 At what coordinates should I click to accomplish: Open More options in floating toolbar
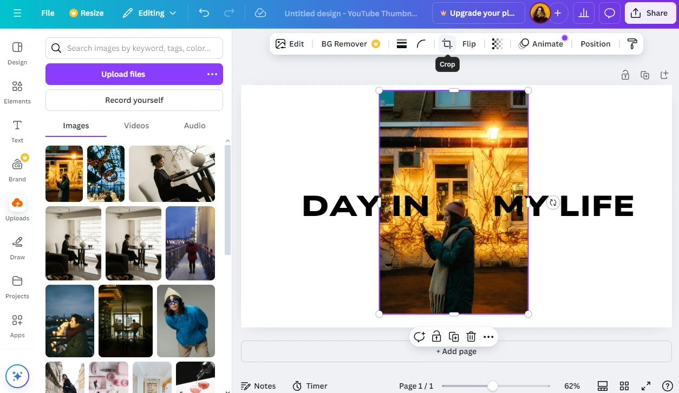click(488, 337)
